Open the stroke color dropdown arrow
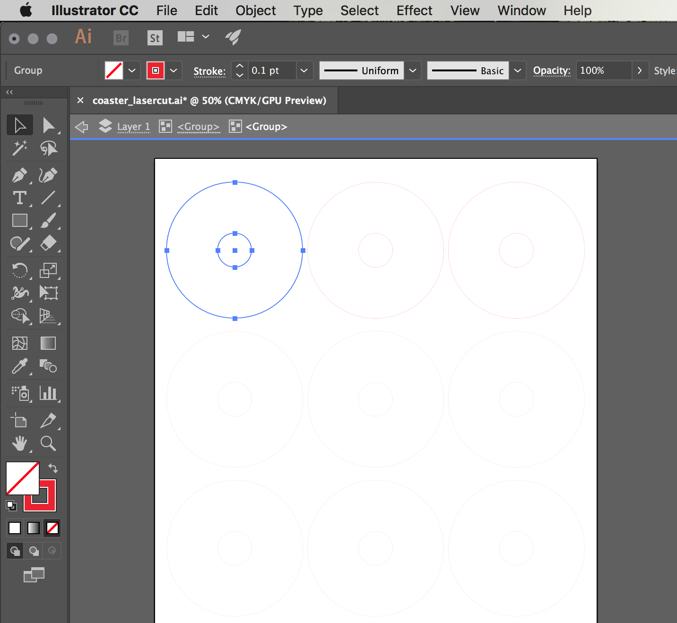This screenshot has height=623, width=677. [x=174, y=70]
